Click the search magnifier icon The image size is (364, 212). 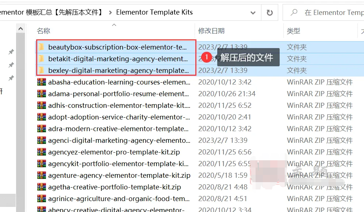294,12
